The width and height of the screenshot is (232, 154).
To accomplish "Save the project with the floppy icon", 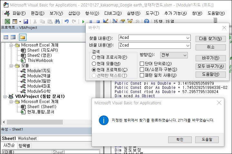I will click(x=26, y=21).
